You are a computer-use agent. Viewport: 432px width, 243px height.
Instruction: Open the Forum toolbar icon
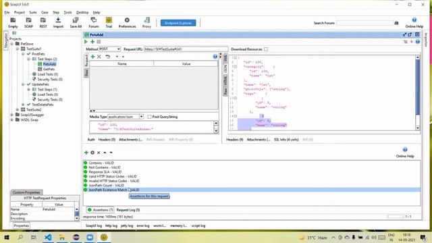[94, 22]
